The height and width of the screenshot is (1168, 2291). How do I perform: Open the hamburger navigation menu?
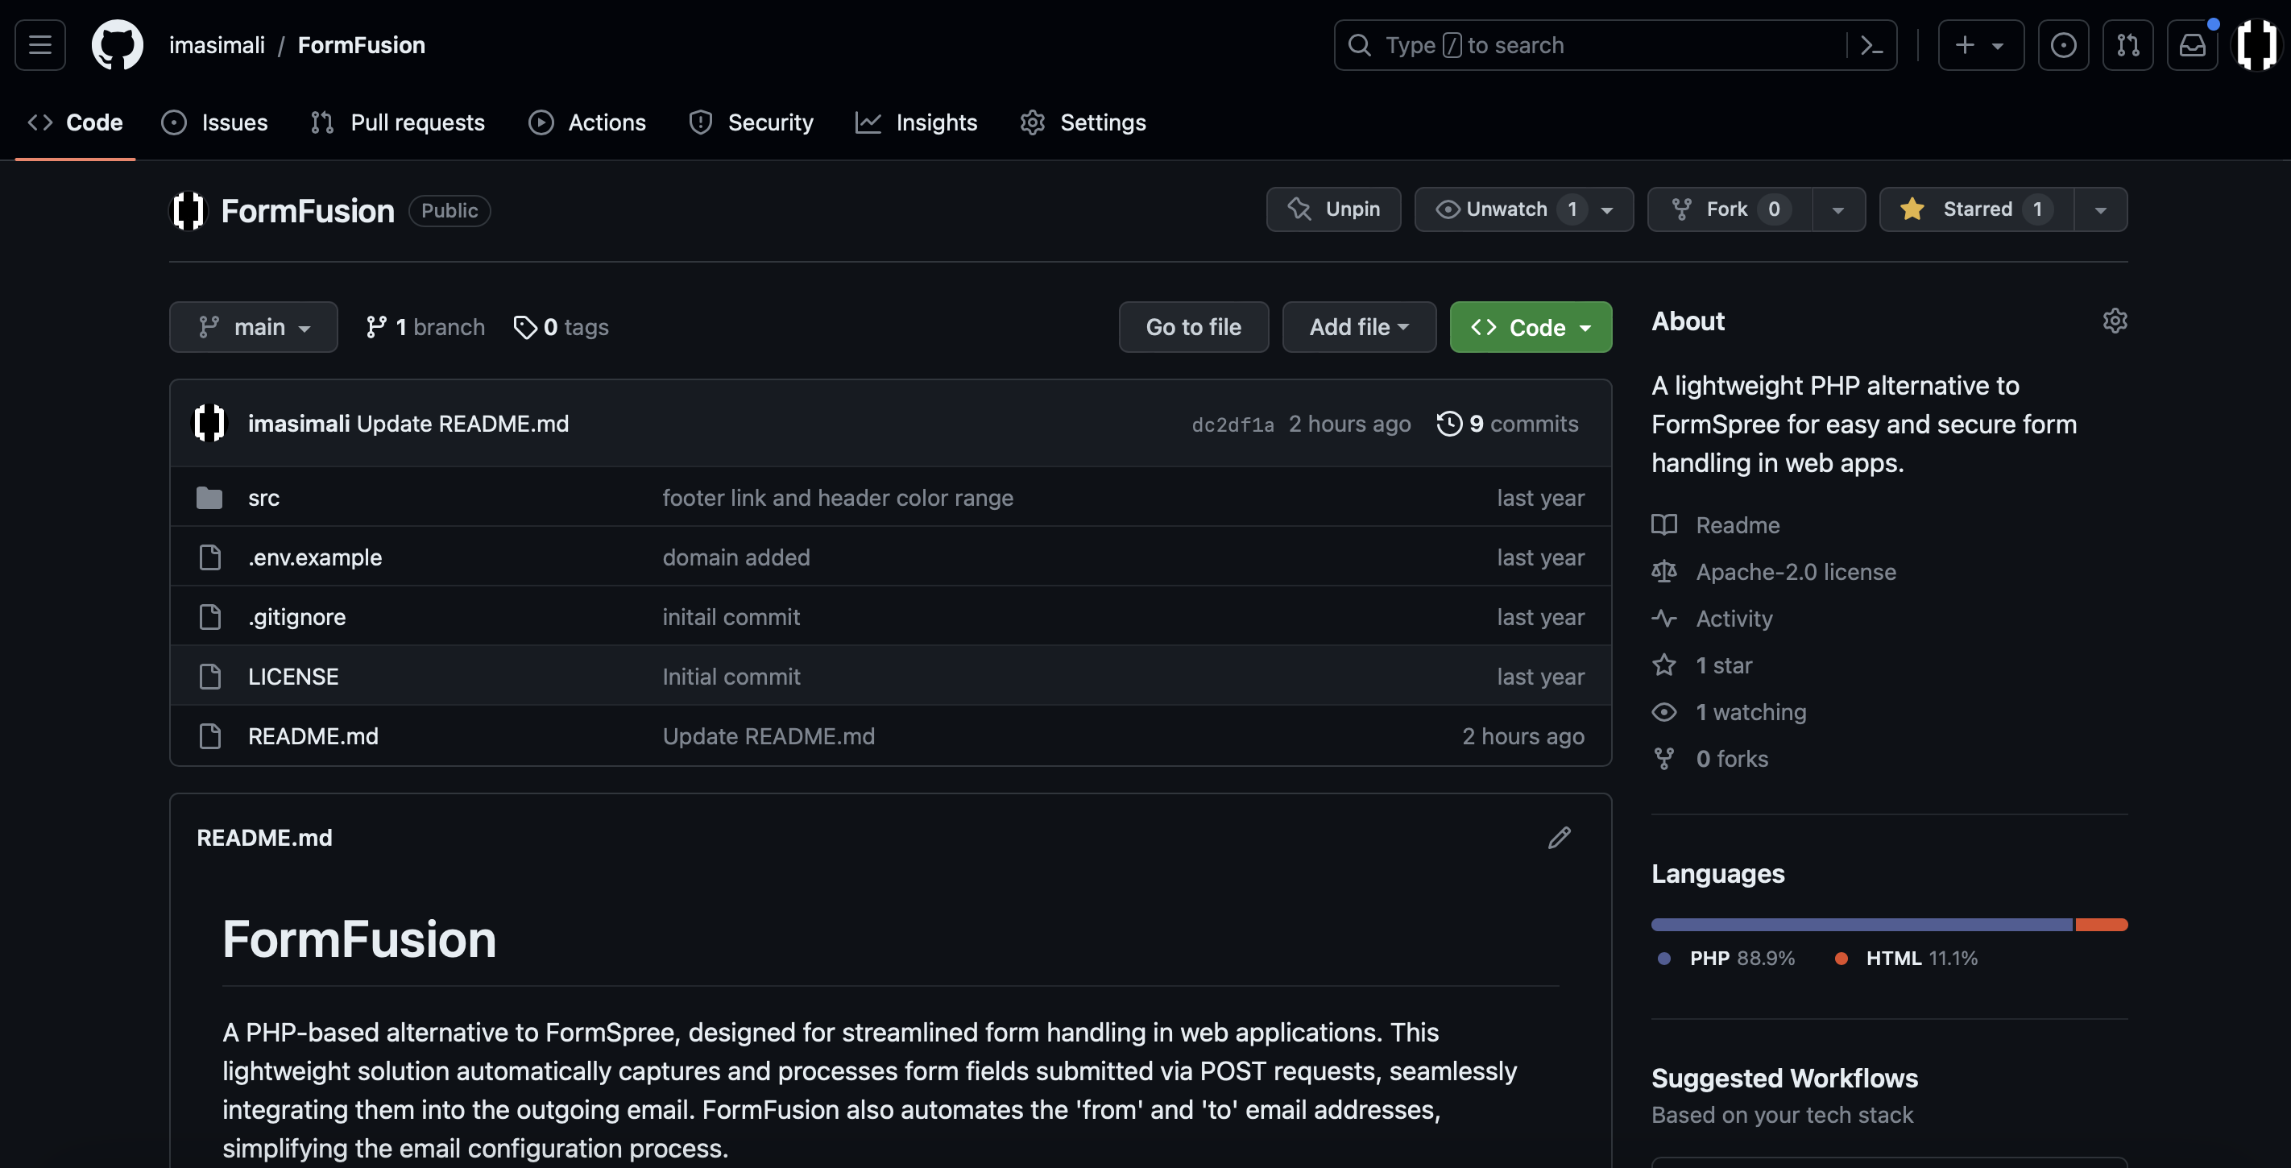click(40, 44)
